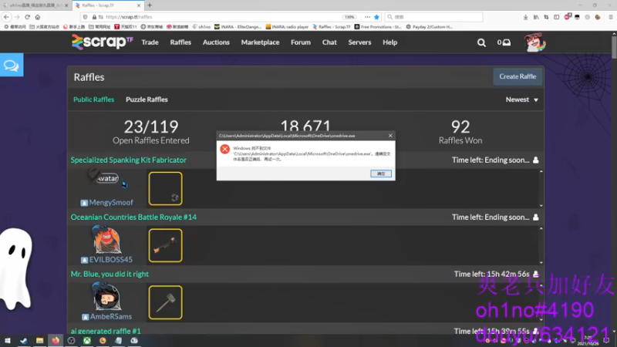Open ai generated raffle #1 link
The width and height of the screenshot is (617, 347).
pos(106,331)
